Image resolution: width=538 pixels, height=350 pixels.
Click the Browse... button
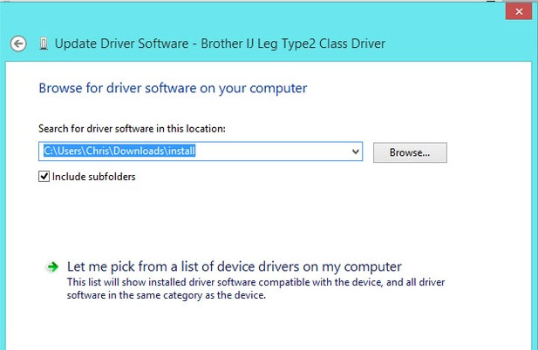[x=410, y=152]
